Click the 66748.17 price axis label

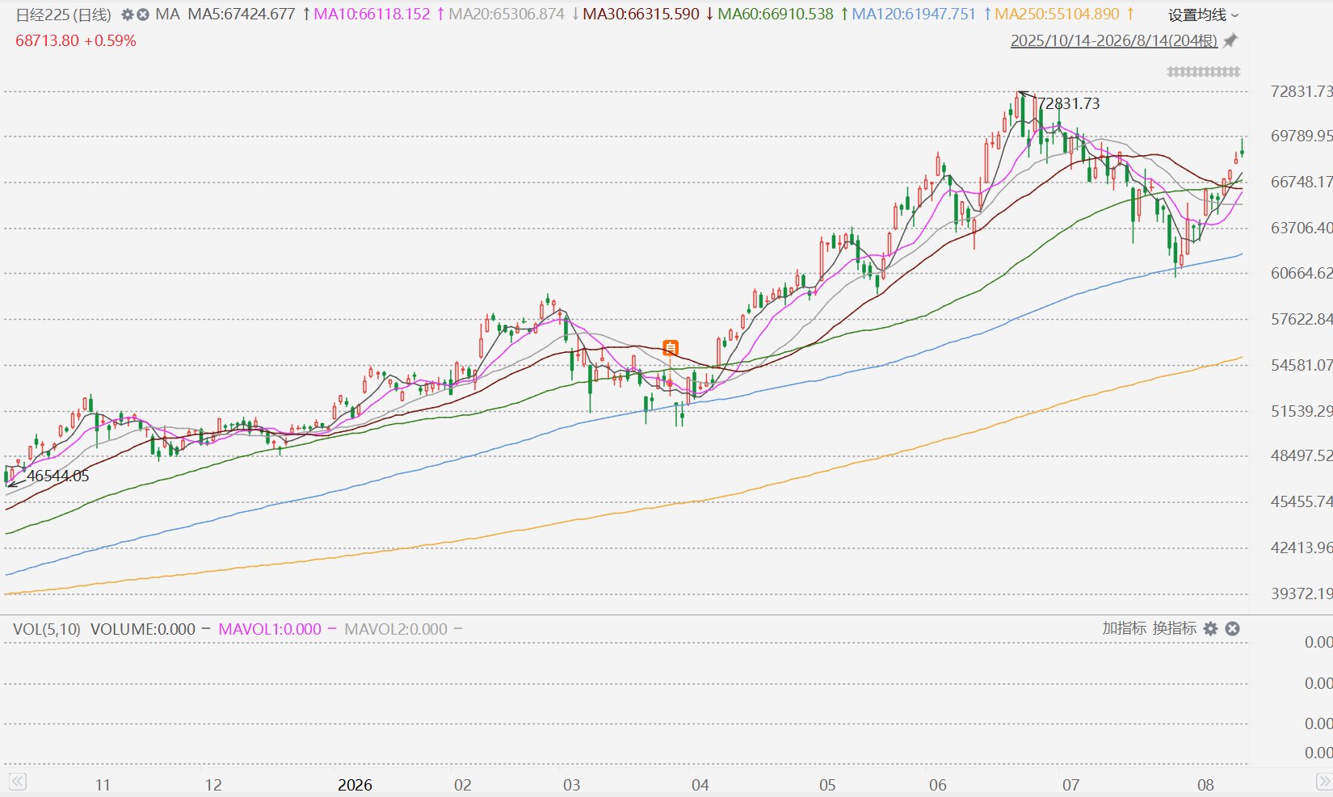click(x=1301, y=182)
